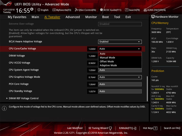Open AI OC Guide(F11) brain icon
182x136 pixels.
[101, 10]
